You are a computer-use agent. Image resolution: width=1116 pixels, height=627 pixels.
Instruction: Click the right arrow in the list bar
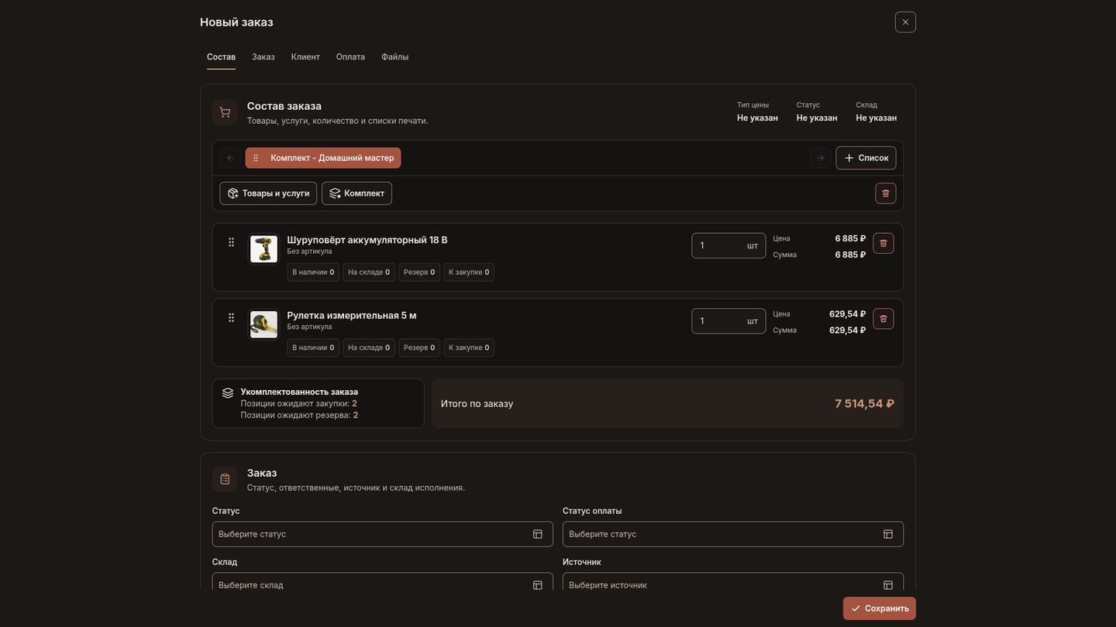tap(821, 158)
